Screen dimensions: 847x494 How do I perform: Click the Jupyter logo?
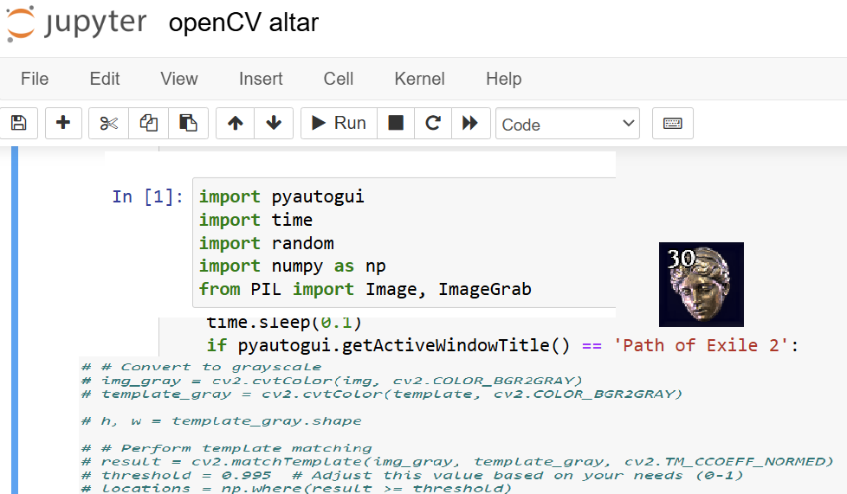coord(75,22)
